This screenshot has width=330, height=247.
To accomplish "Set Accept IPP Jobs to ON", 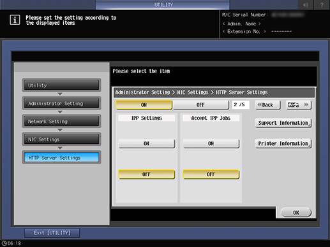I will (x=211, y=144).
